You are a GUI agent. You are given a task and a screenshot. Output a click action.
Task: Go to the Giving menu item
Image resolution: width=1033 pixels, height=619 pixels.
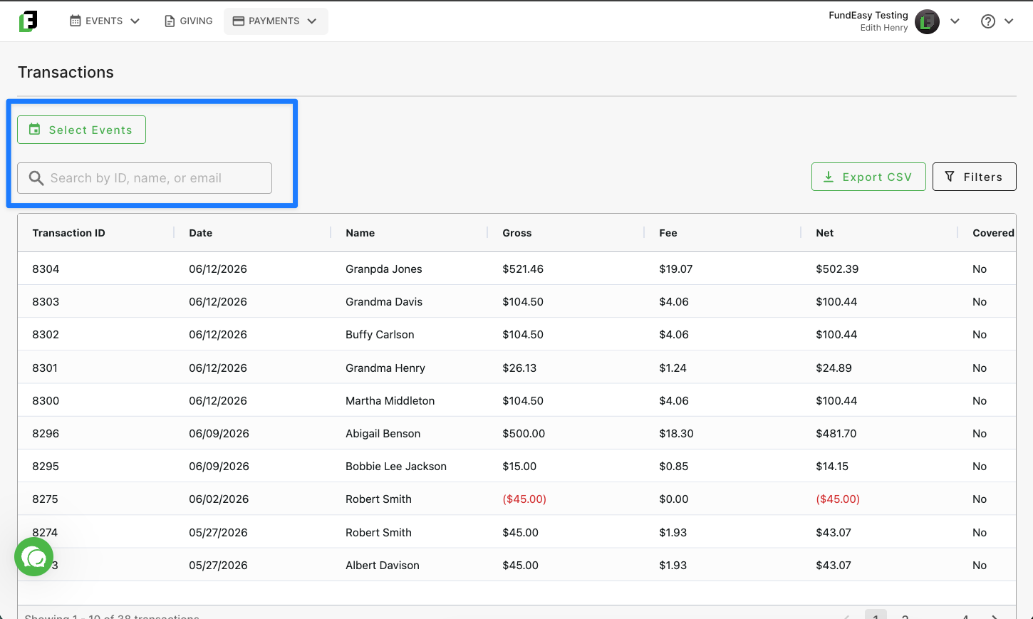[x=189, y=21]
